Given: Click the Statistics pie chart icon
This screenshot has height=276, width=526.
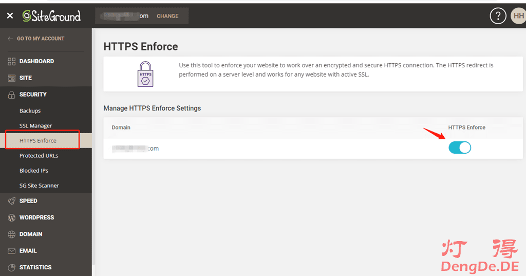Looking at the screenshot, I should [11, 267].
